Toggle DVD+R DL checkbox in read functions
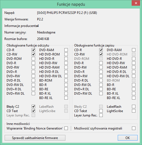Viewport: 142px width, 145px height. coord(33,89)
